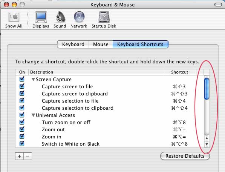Open the Network globe icon
The height and width of the screenshot is (172, 225).
point(79,17)
